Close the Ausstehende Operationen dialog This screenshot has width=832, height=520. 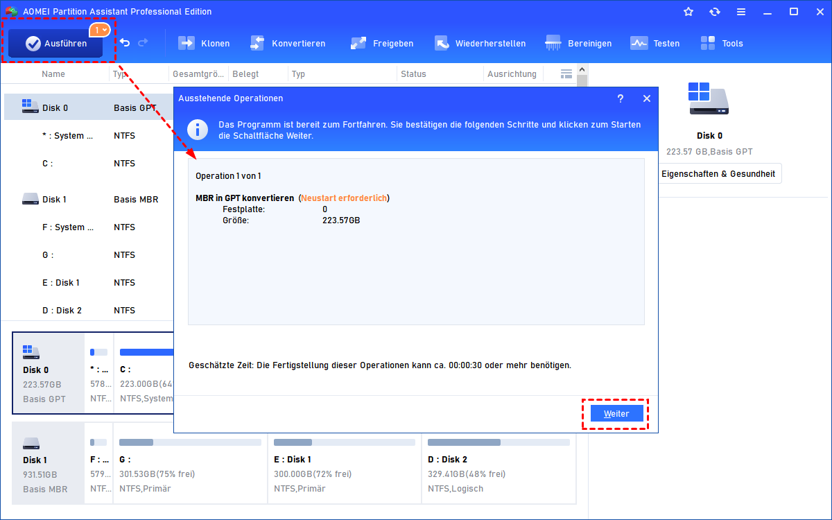(647, 98)
